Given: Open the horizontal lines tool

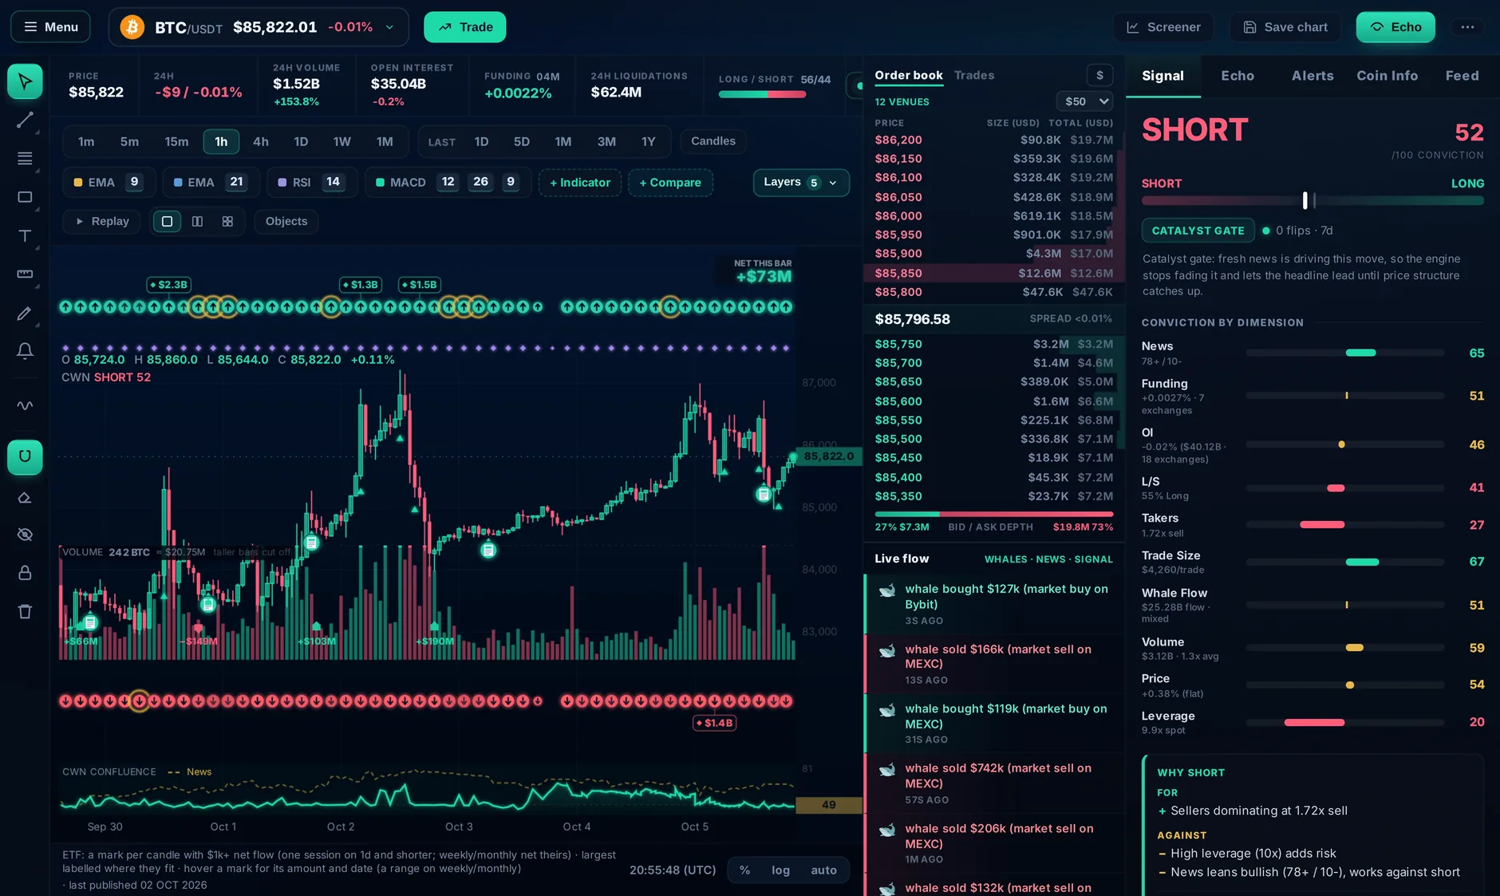Looking at the screenshot, I should coord(25,158).
